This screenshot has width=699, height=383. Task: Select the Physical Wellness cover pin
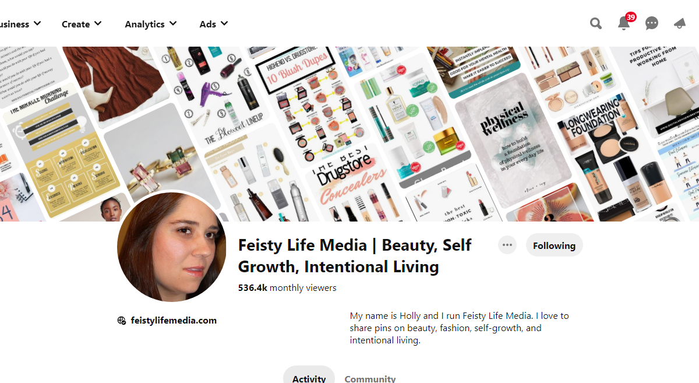513,140
